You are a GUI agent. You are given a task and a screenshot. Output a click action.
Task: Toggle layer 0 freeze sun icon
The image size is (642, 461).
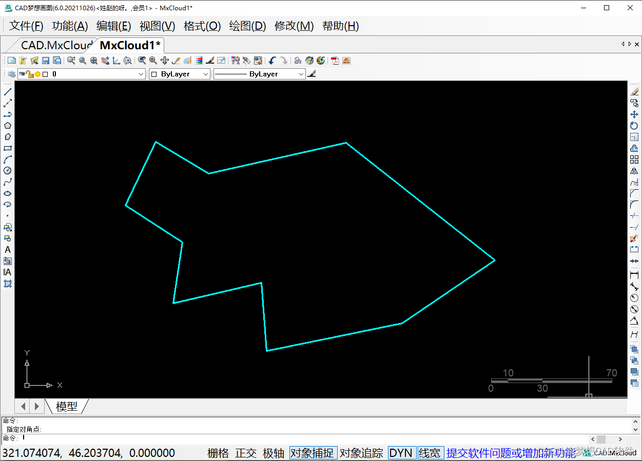[37, 74]
